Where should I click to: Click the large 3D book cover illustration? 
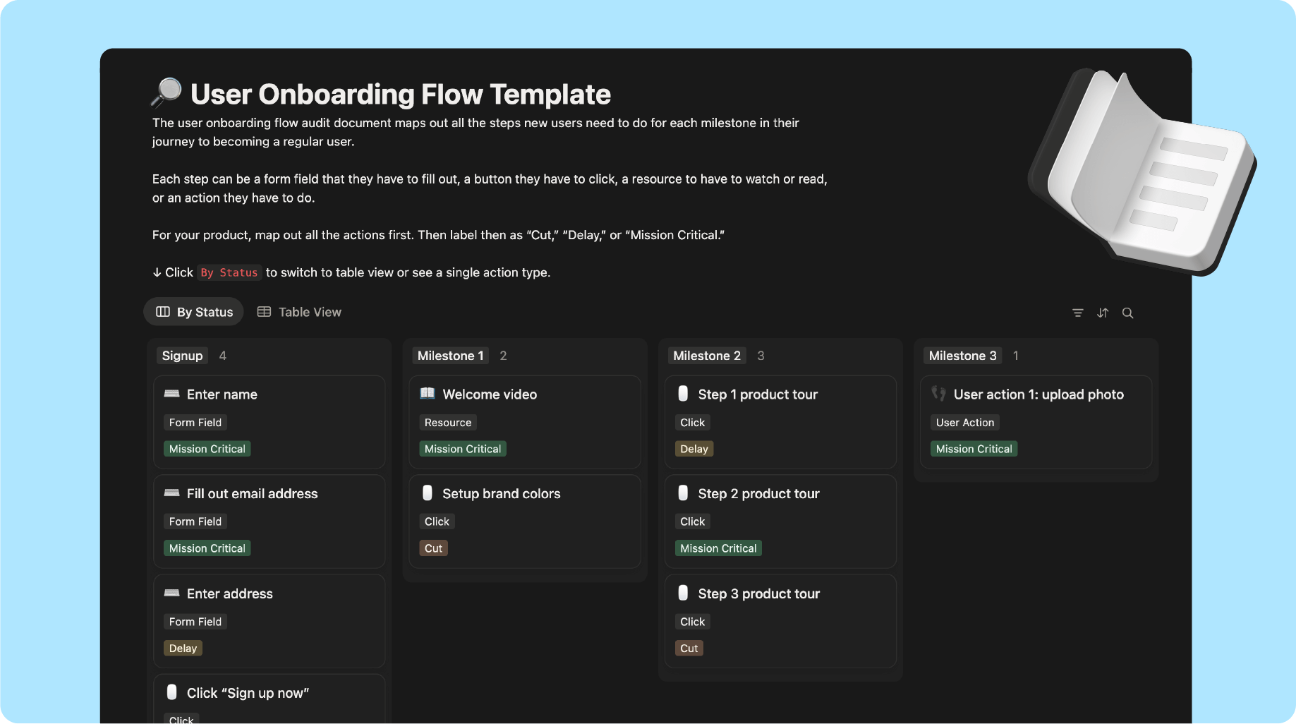click(x=1141, y=169)
